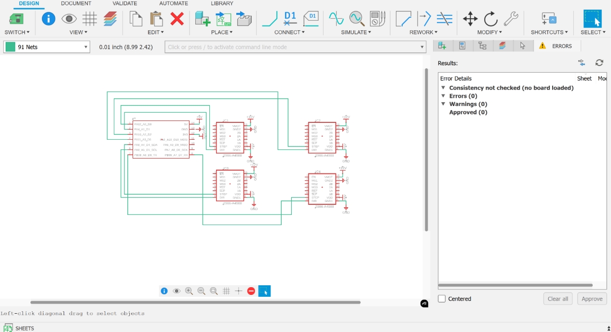This screenshot has width=611, height=332.
Task: Open the Display Layers panel tab icon
Action: click(502, 46)
